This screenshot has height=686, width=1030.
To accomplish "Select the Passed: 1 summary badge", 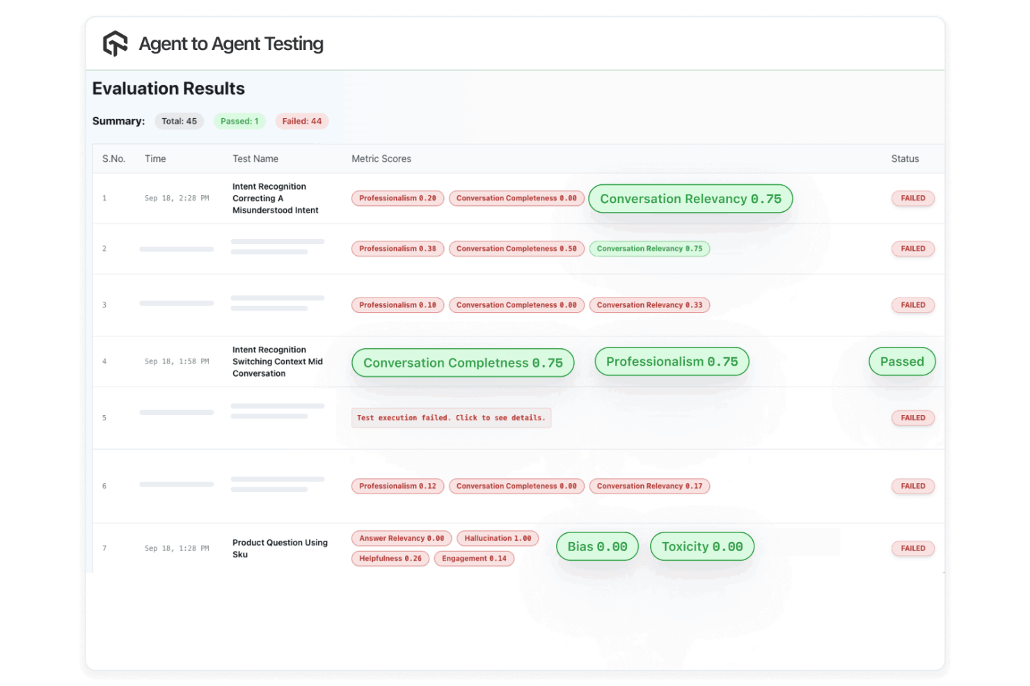I will click(239, 121).
